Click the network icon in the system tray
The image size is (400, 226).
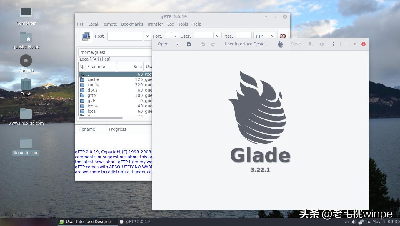[x=361, y=222]
